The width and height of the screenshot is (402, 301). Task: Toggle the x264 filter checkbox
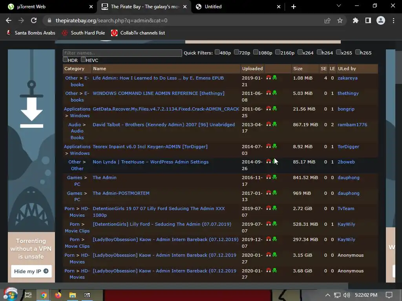point(300,52)
